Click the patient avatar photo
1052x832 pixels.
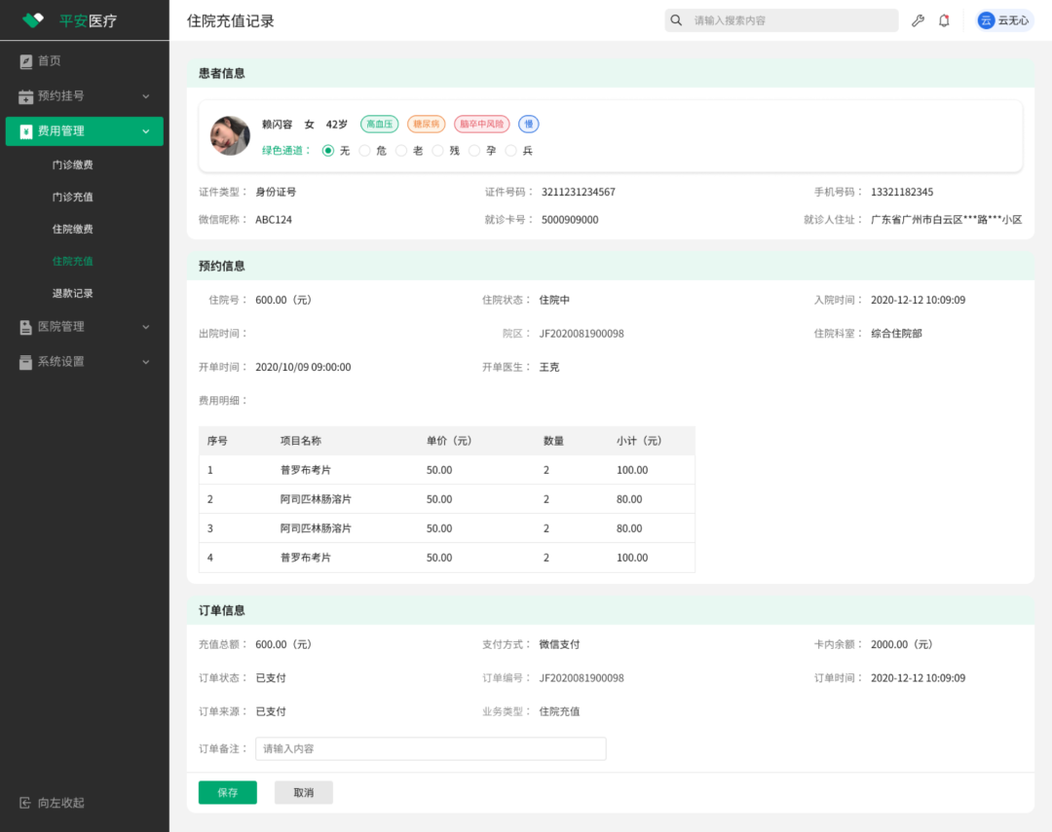click(231, 136)
